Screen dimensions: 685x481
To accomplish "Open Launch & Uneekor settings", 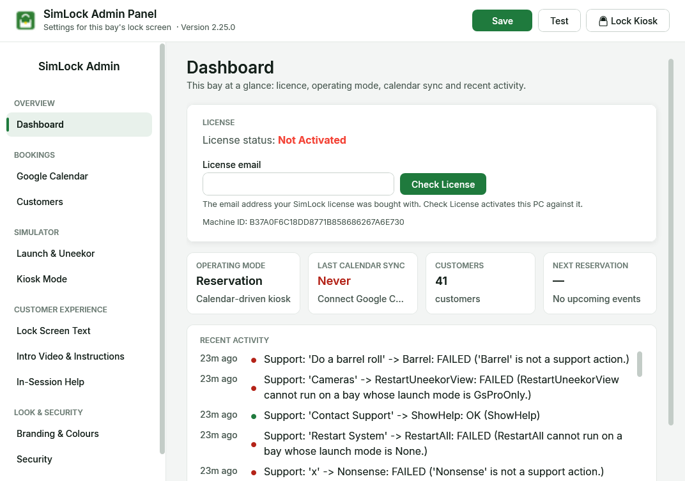I will [79, 254].
